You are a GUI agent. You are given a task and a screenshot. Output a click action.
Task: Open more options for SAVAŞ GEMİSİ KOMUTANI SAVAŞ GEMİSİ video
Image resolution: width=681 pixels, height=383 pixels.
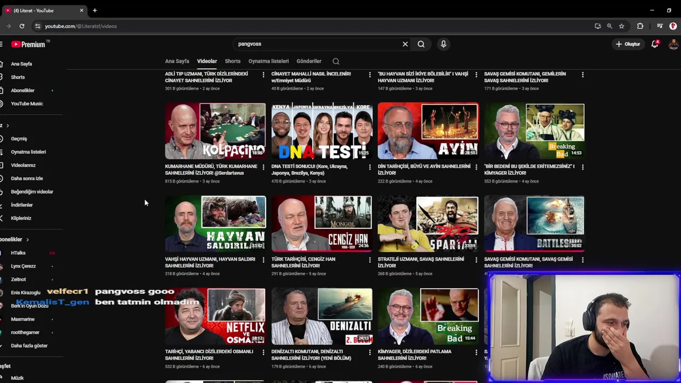[x=583, y=260]
